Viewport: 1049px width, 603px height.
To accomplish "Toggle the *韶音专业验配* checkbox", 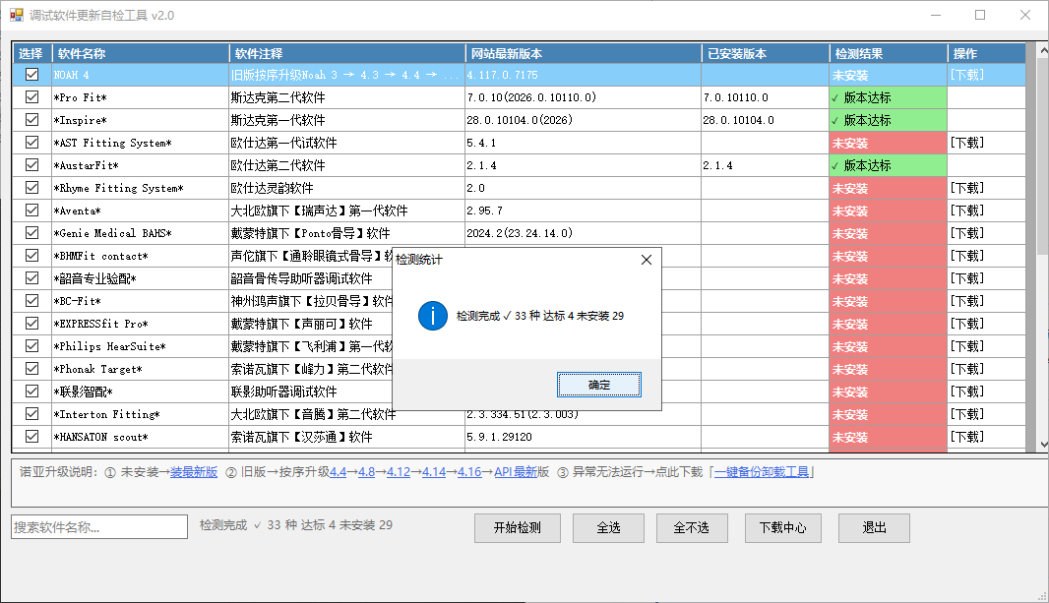I will click(31, 278).
